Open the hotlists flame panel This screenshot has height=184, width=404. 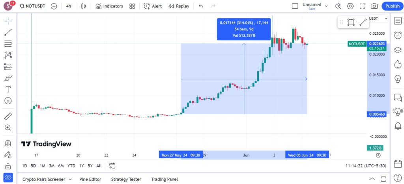pyautogui.click(x=398, y=64)
